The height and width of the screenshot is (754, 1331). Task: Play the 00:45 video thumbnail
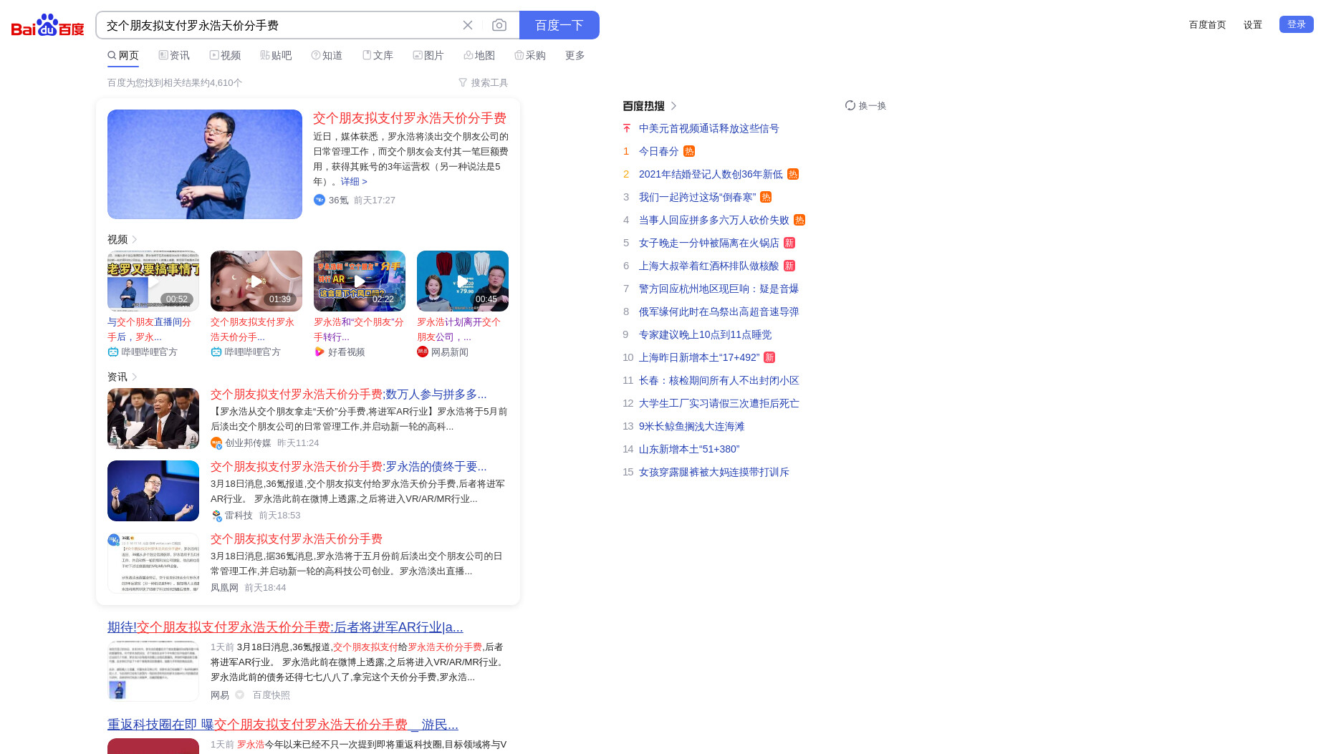[x=463, y=281]
